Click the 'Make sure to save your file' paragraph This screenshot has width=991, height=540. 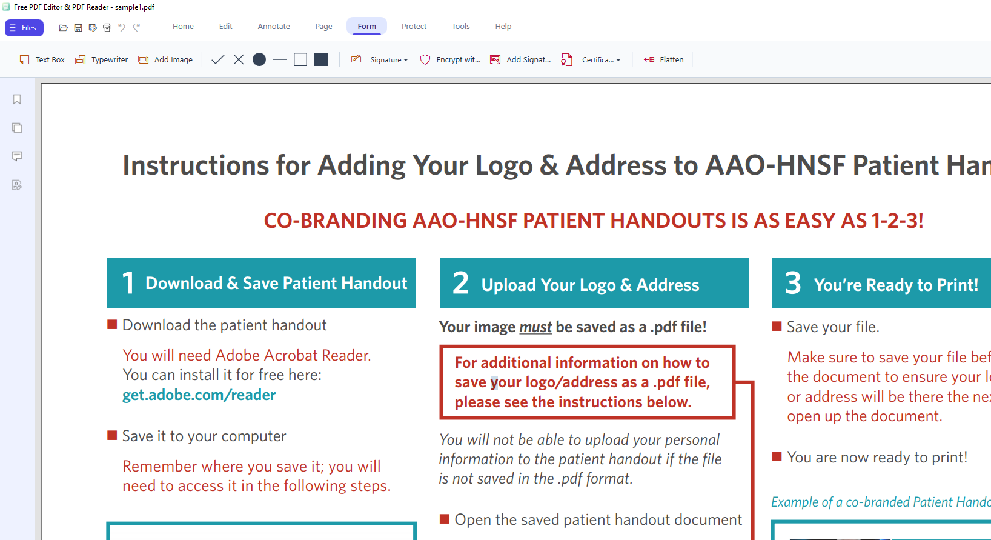pos(889,387)
